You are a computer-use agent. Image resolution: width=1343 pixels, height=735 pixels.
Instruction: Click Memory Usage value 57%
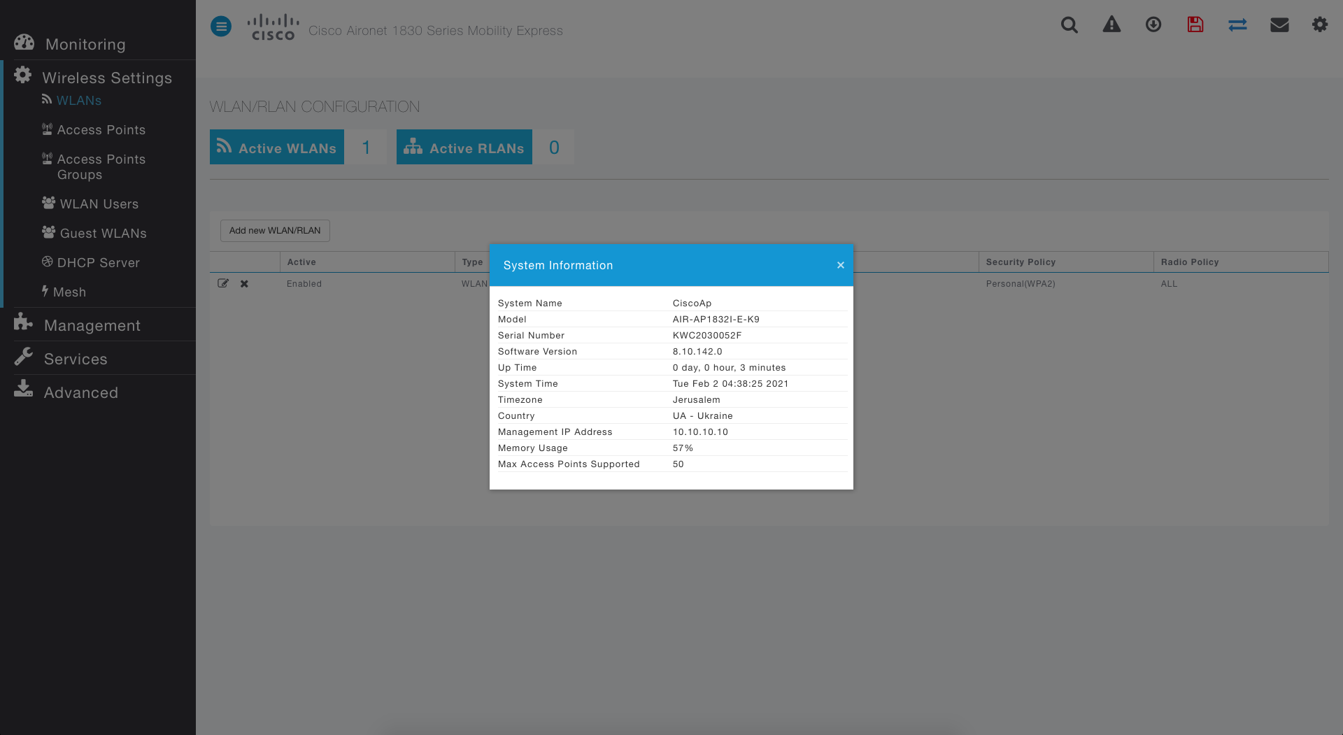coord(683,448)
